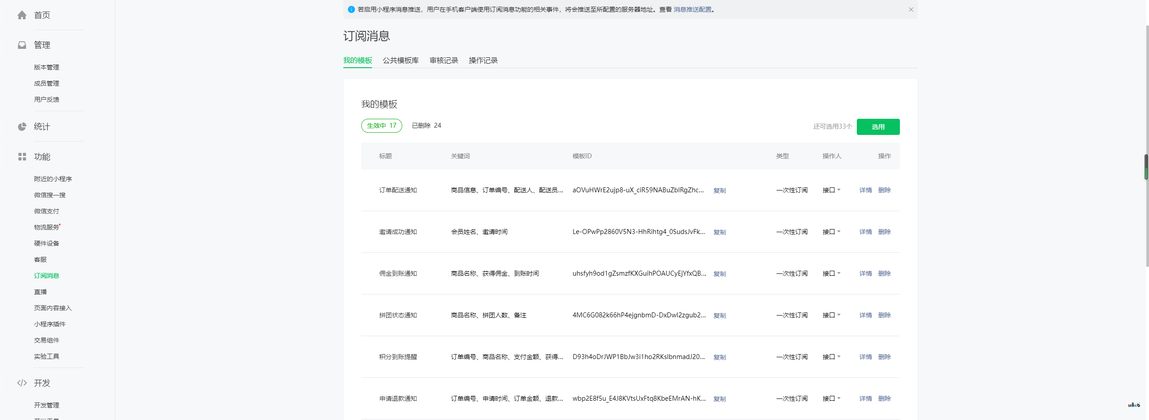1149x420 pixels.
Task: Click the info icon in the notification banner
Action: [351, 9]
